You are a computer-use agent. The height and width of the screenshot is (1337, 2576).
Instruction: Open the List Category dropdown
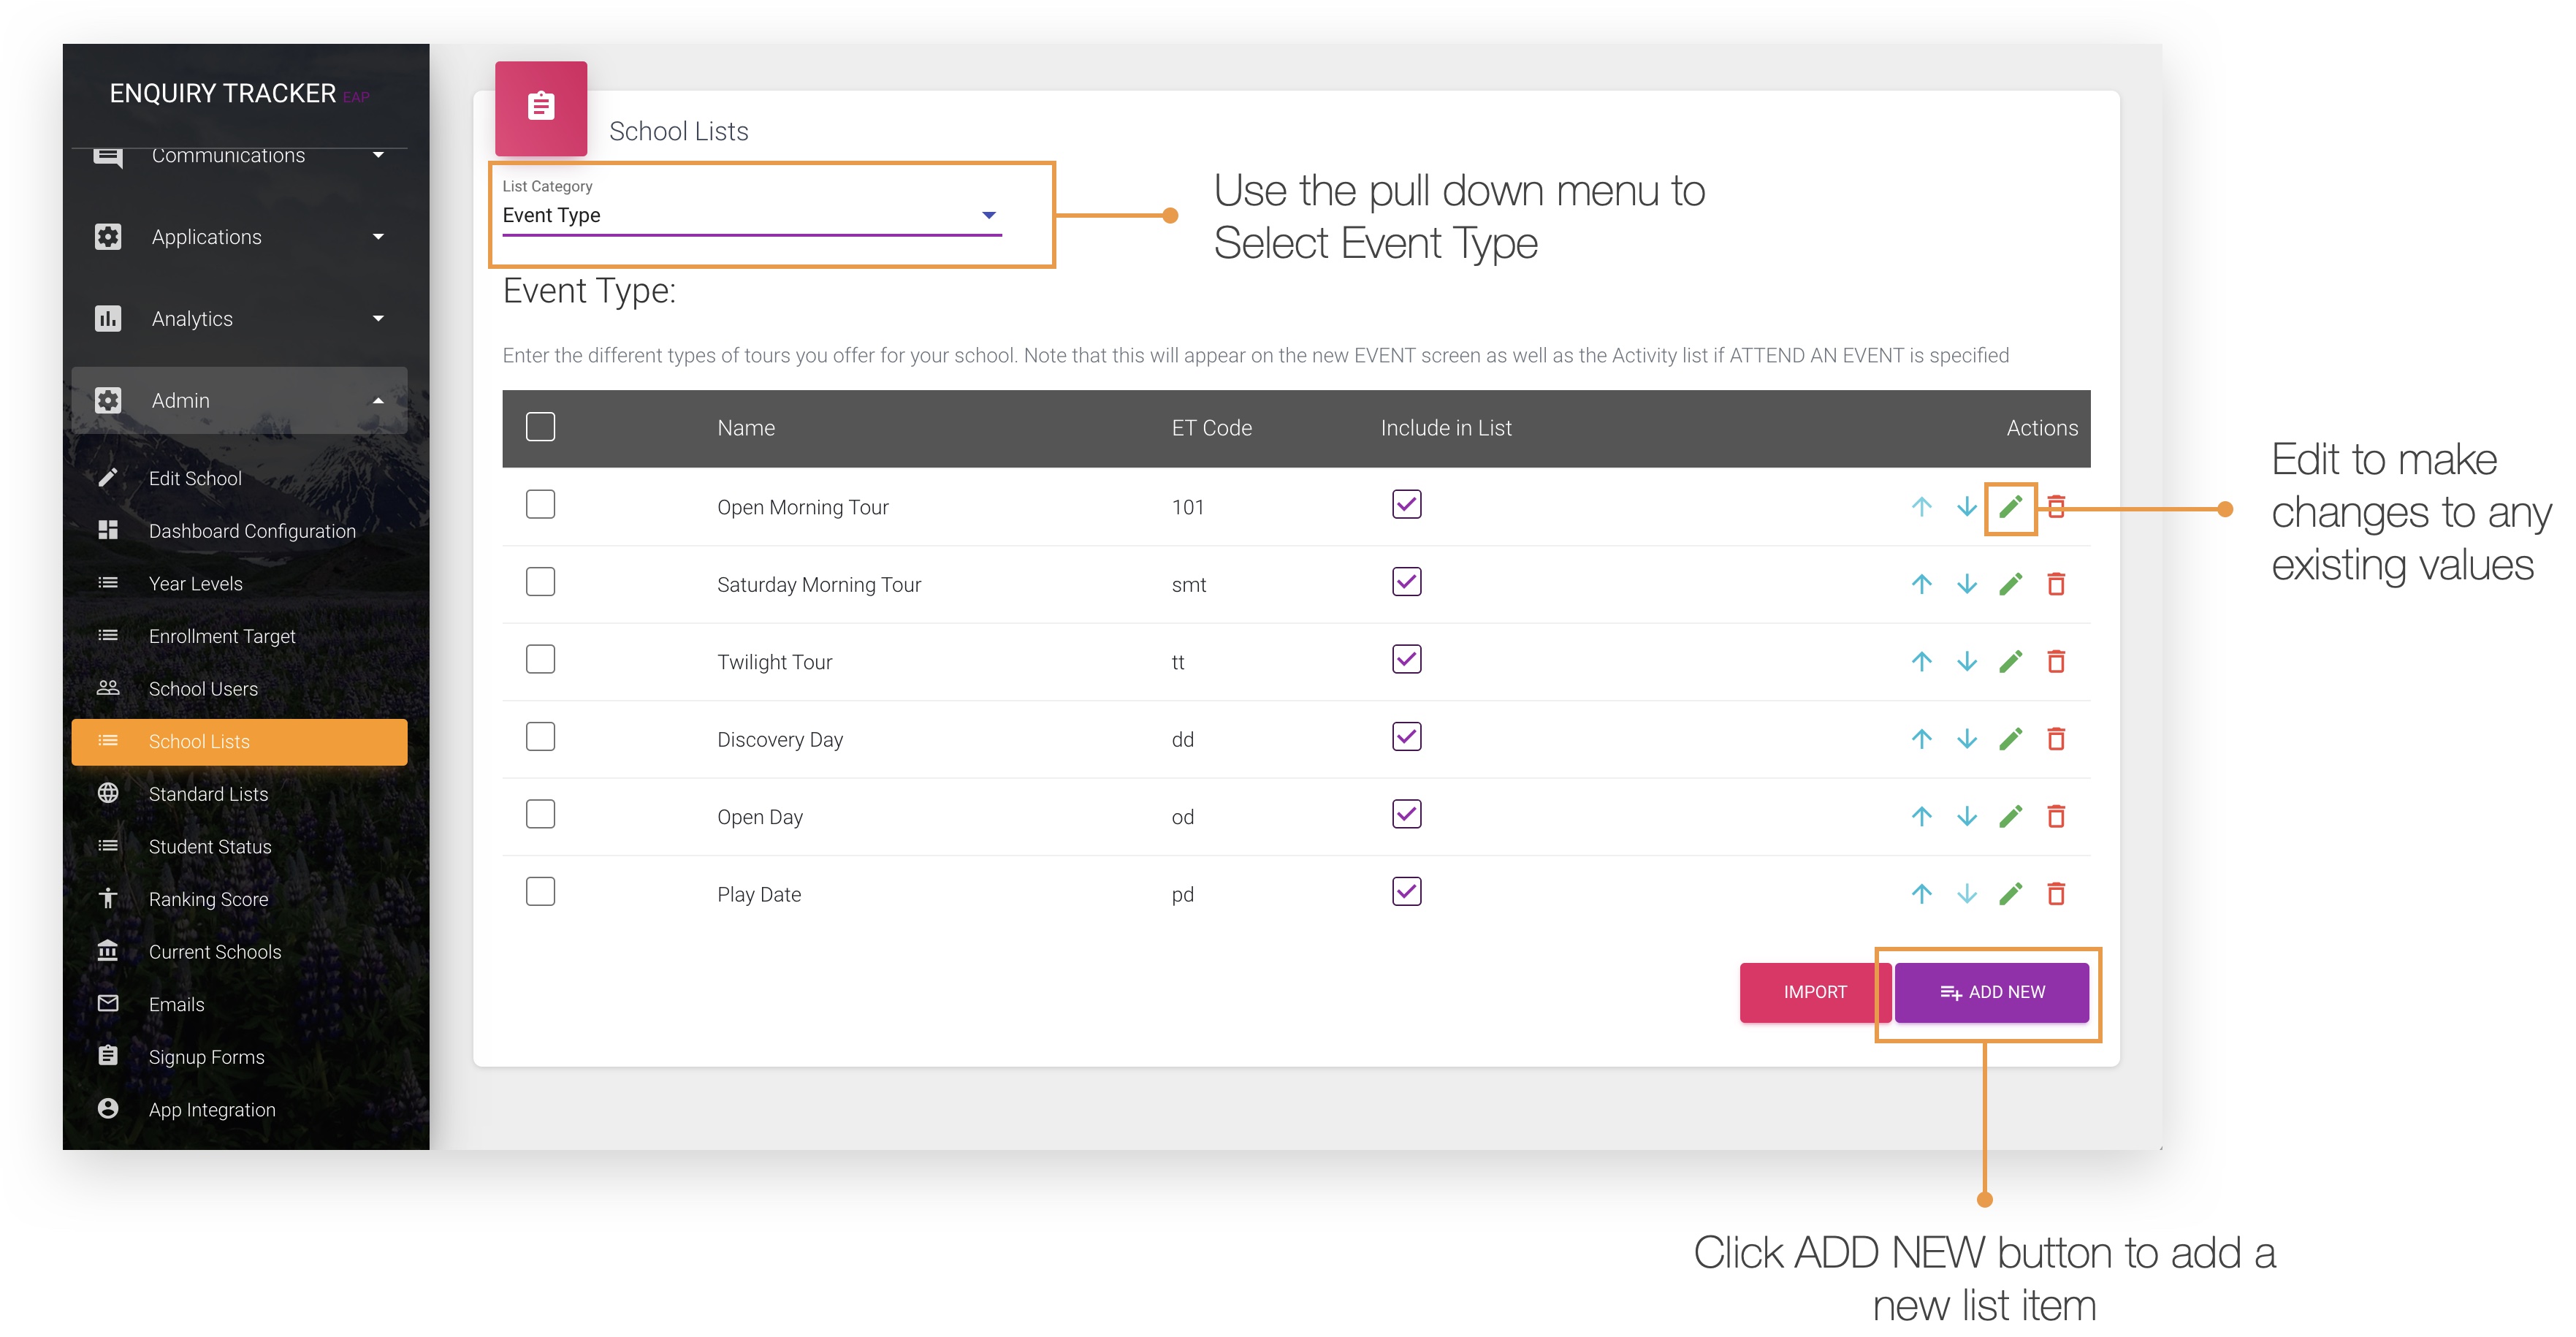[x=988, y=215]
